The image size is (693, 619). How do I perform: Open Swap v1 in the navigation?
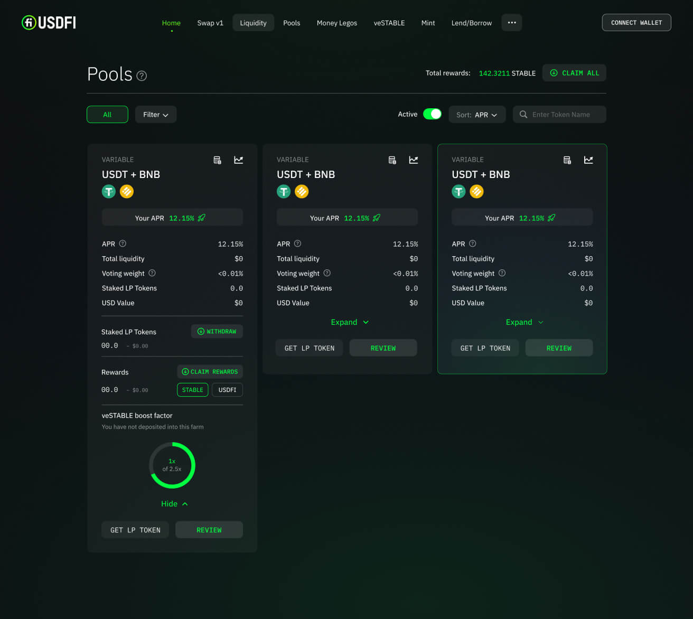[210, 23]
